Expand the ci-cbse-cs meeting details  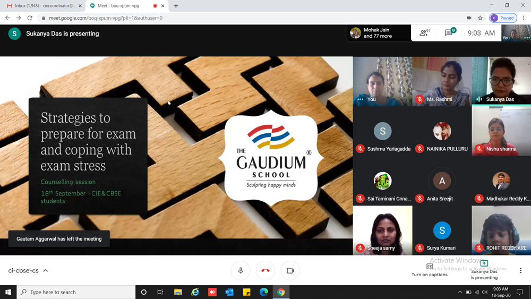(28, 270)
